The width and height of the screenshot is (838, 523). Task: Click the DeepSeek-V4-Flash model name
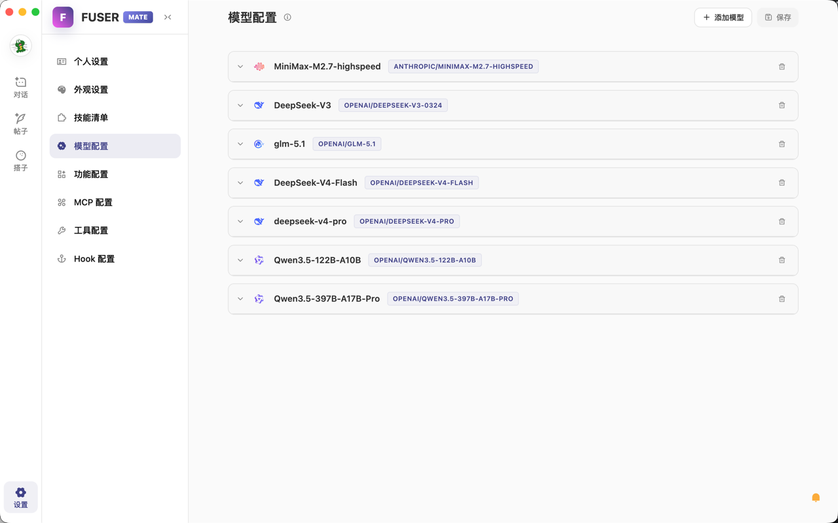pos(316,182)
